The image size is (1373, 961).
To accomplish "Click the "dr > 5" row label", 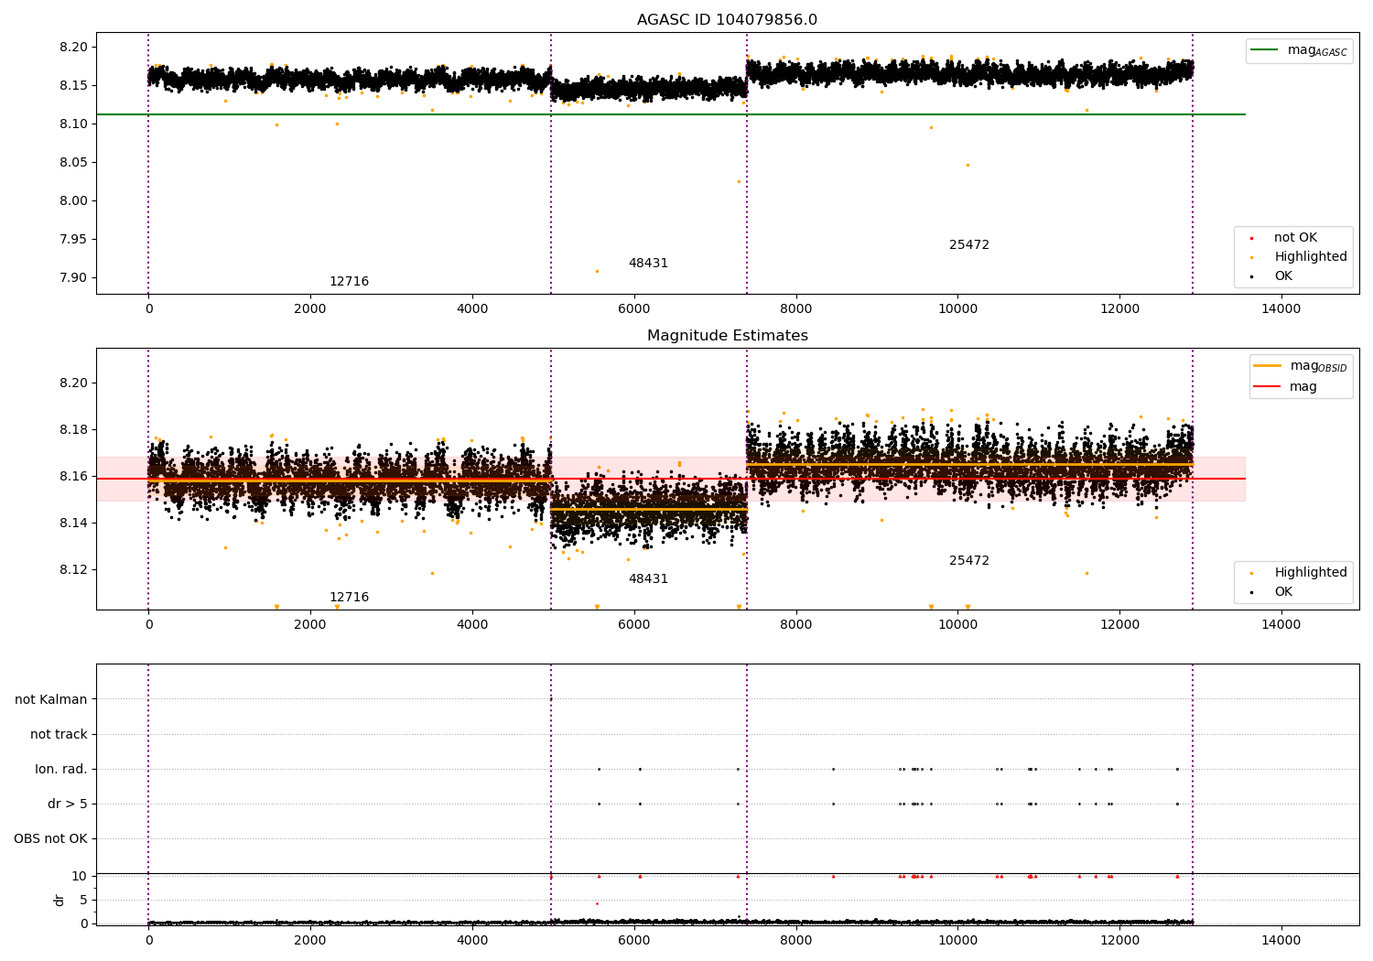I will coord(68,804).
